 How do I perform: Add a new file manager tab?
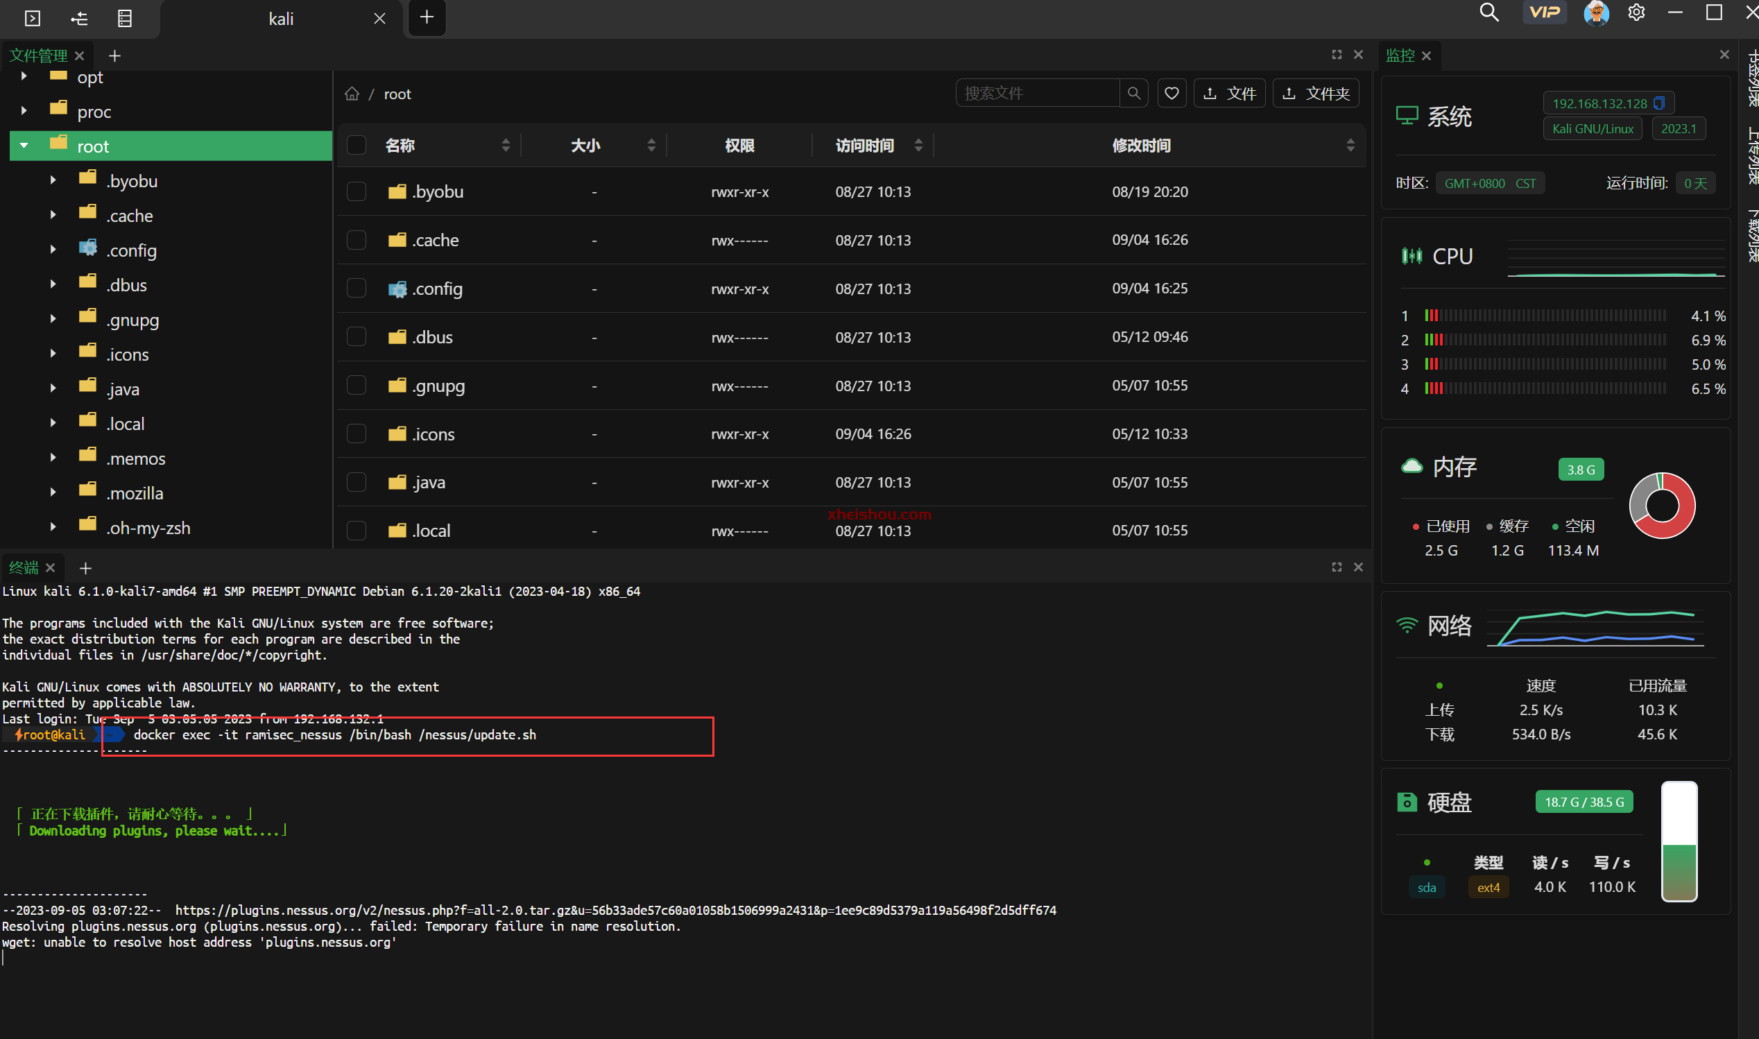click(115, 55)
